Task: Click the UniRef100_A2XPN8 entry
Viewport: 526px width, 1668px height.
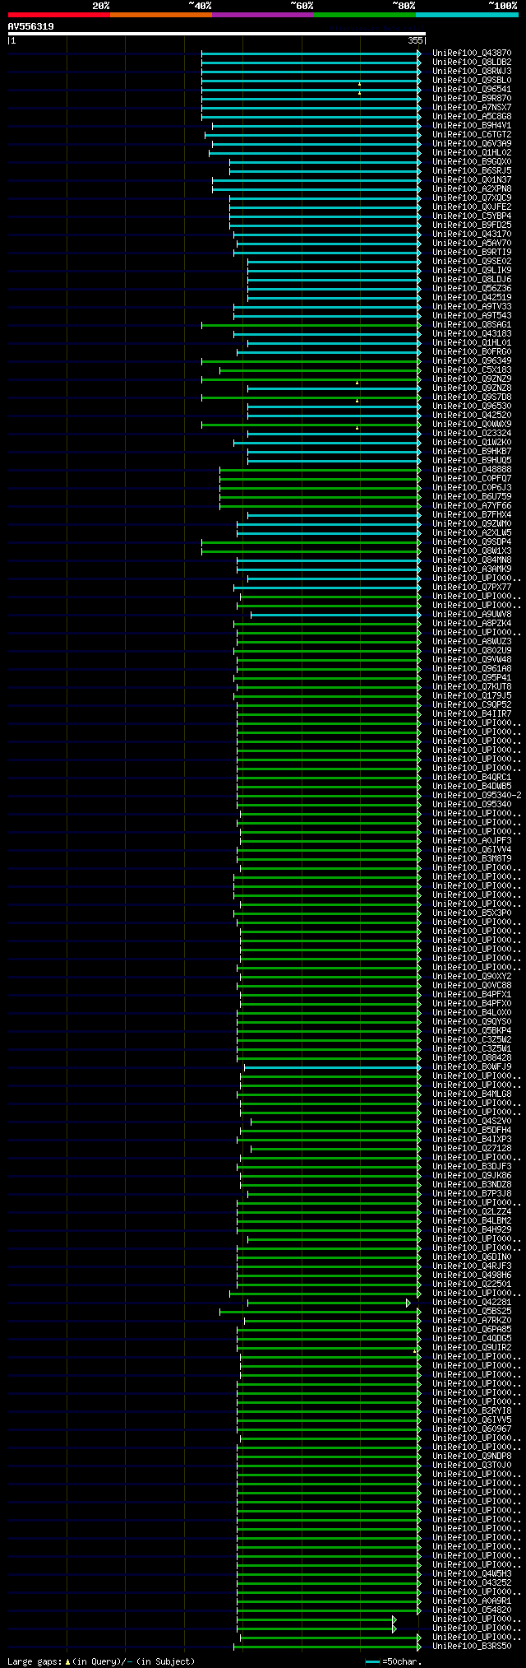Action: point(472,189)
